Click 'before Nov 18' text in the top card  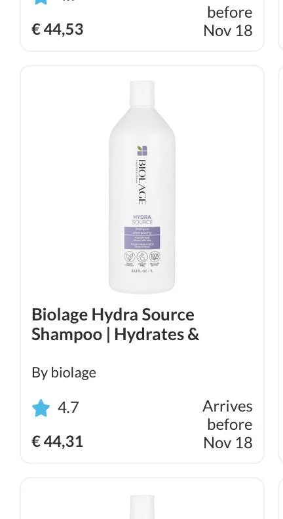click(228, 22)
